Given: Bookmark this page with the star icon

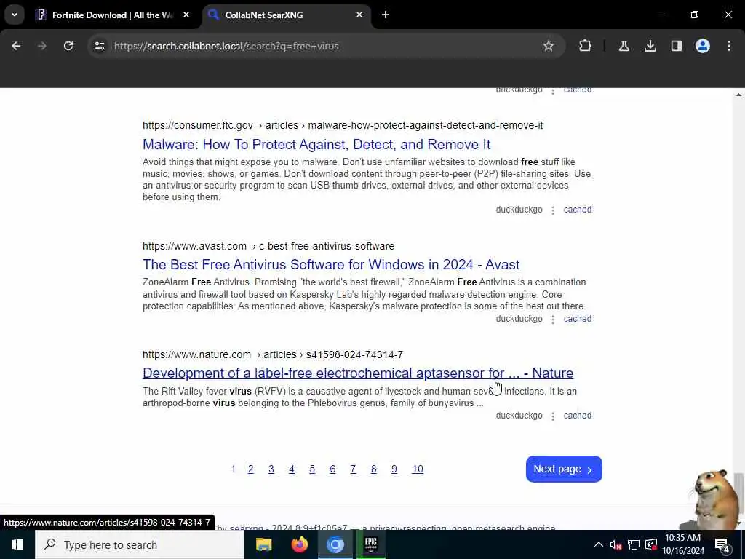Looking at the screenshot, I should pyautogui.click(x=549, y=46).
